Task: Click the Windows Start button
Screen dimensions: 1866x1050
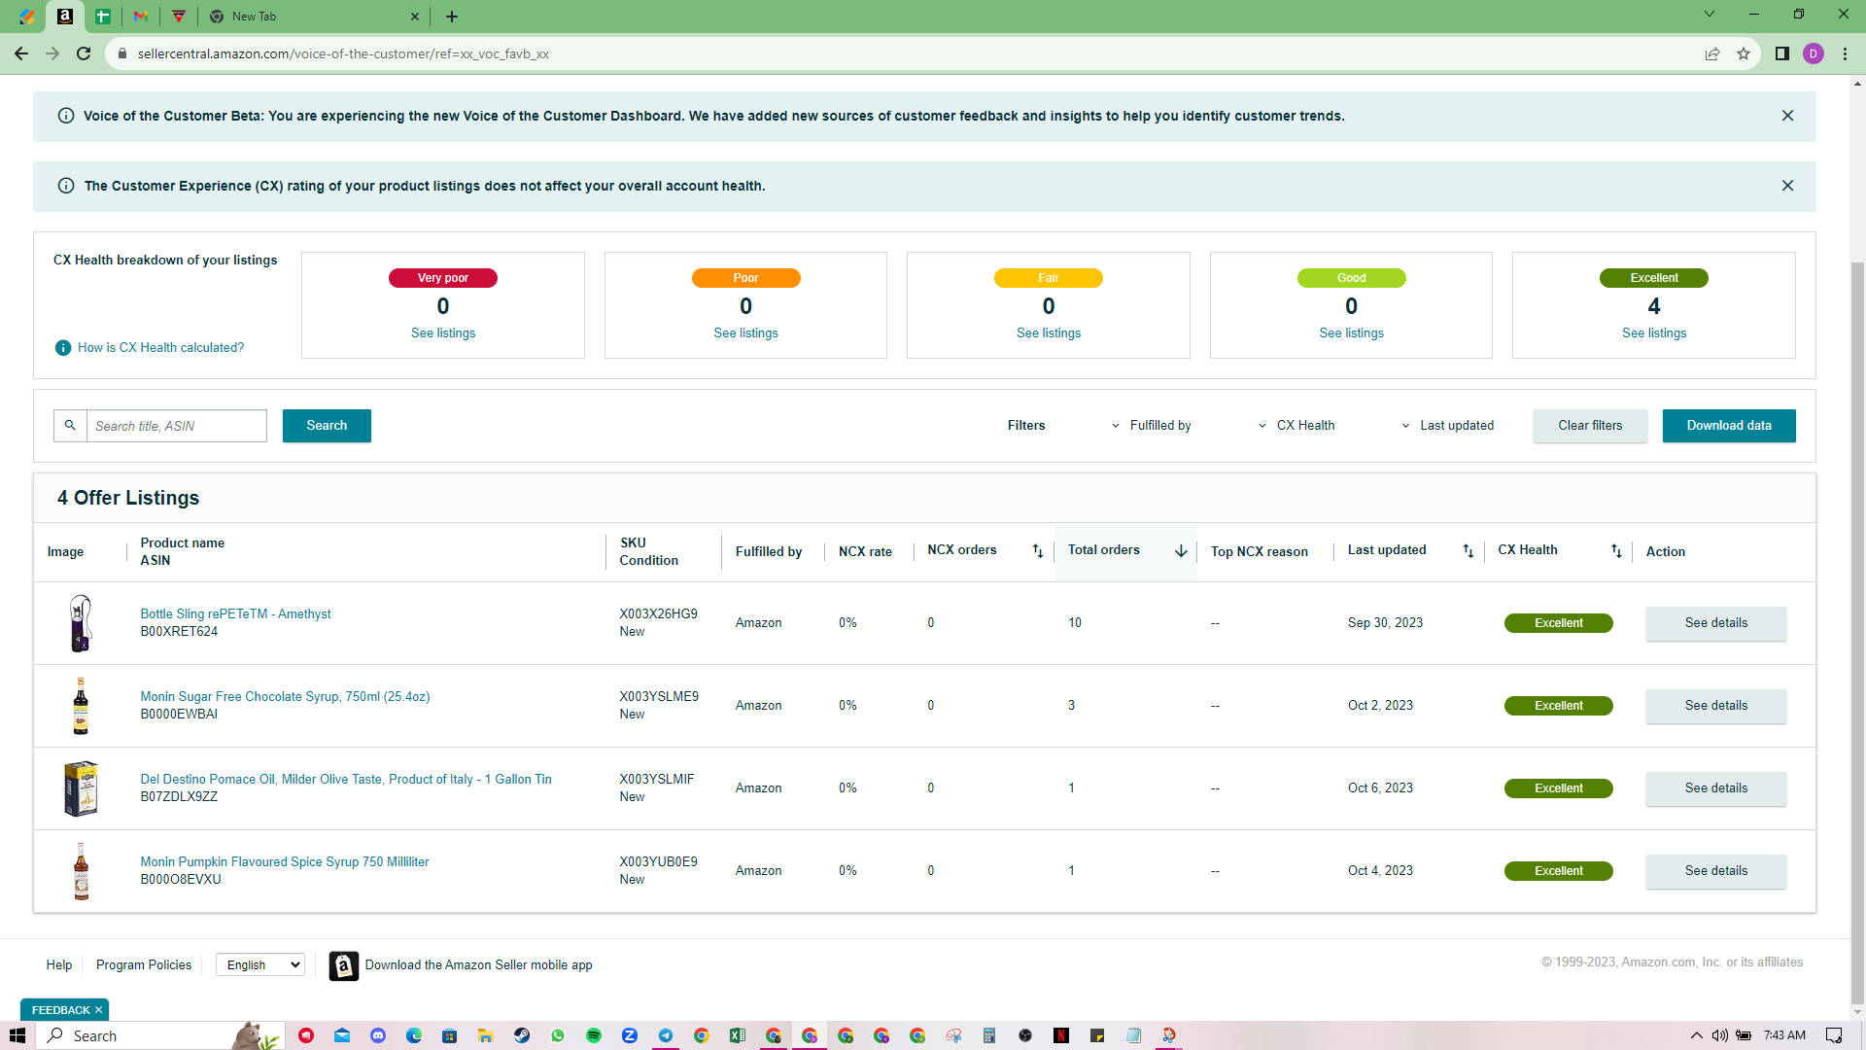Action: coord(17,1035)
